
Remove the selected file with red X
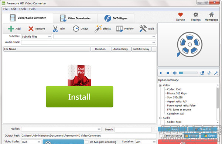point(31,29)
